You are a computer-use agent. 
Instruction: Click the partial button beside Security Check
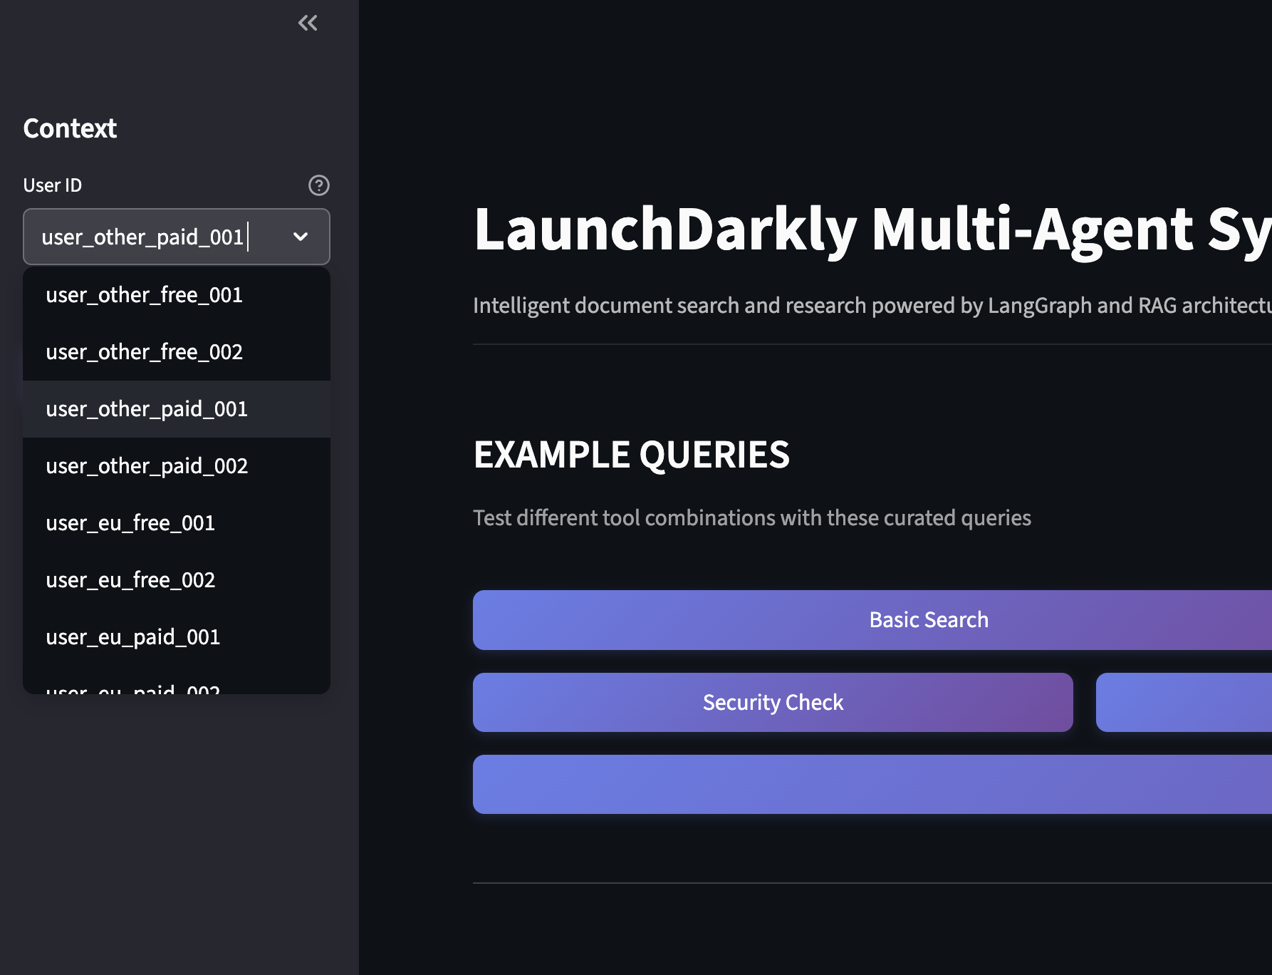[x=1182, y=702]
